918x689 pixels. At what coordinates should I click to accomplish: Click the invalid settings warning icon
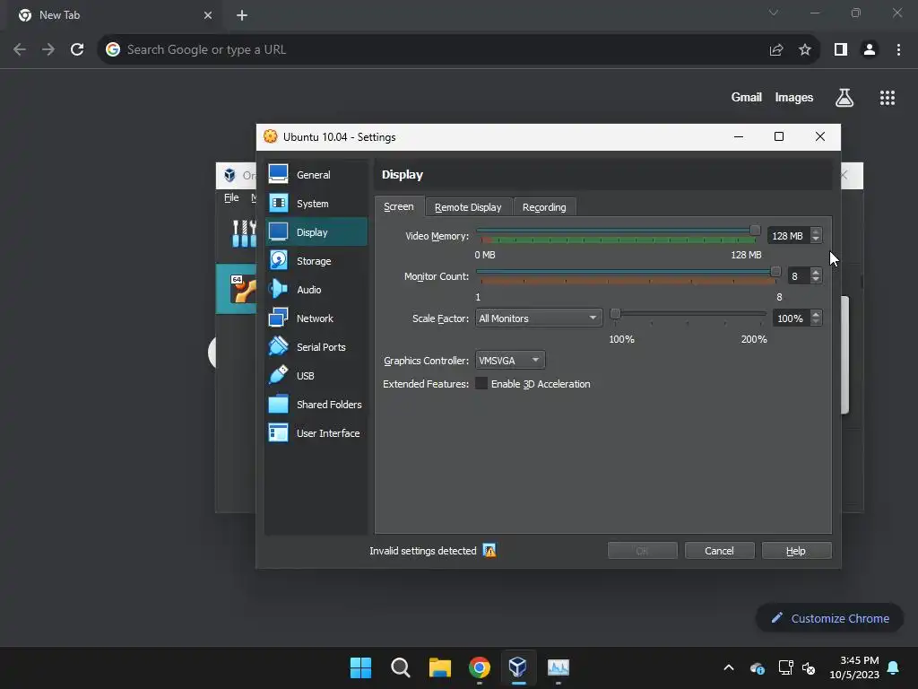tap(489, 550)
